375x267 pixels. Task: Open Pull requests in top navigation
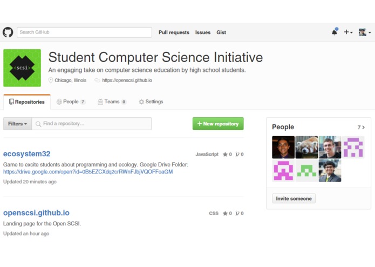click(174, 32)
